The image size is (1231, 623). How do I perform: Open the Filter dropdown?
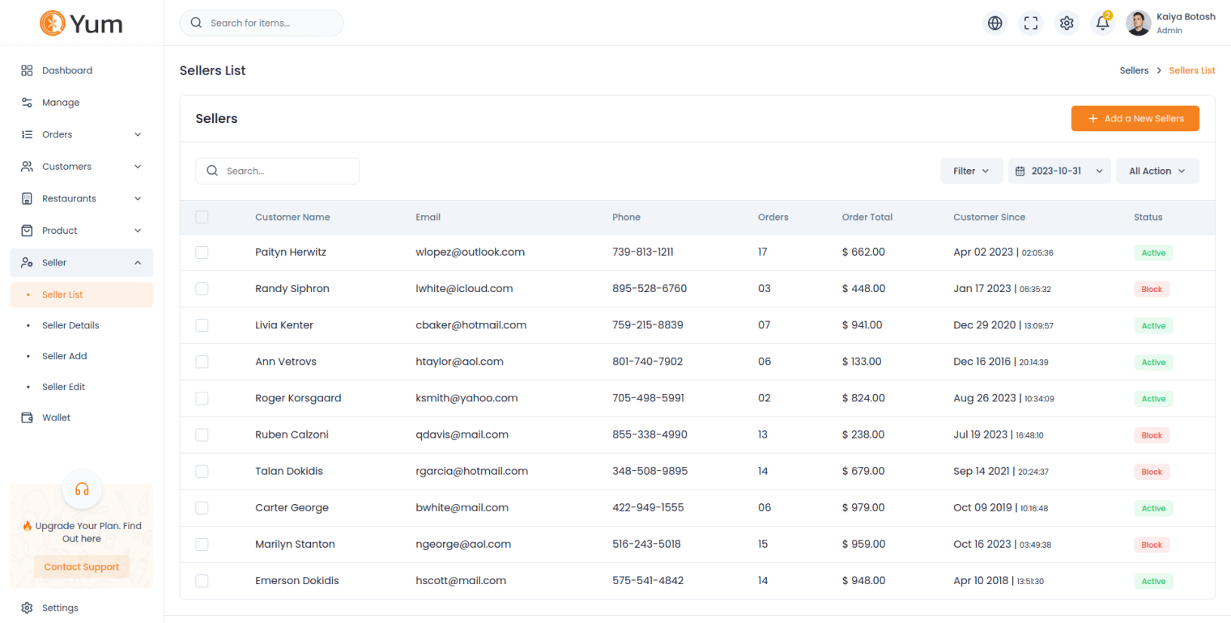[971, 171]
